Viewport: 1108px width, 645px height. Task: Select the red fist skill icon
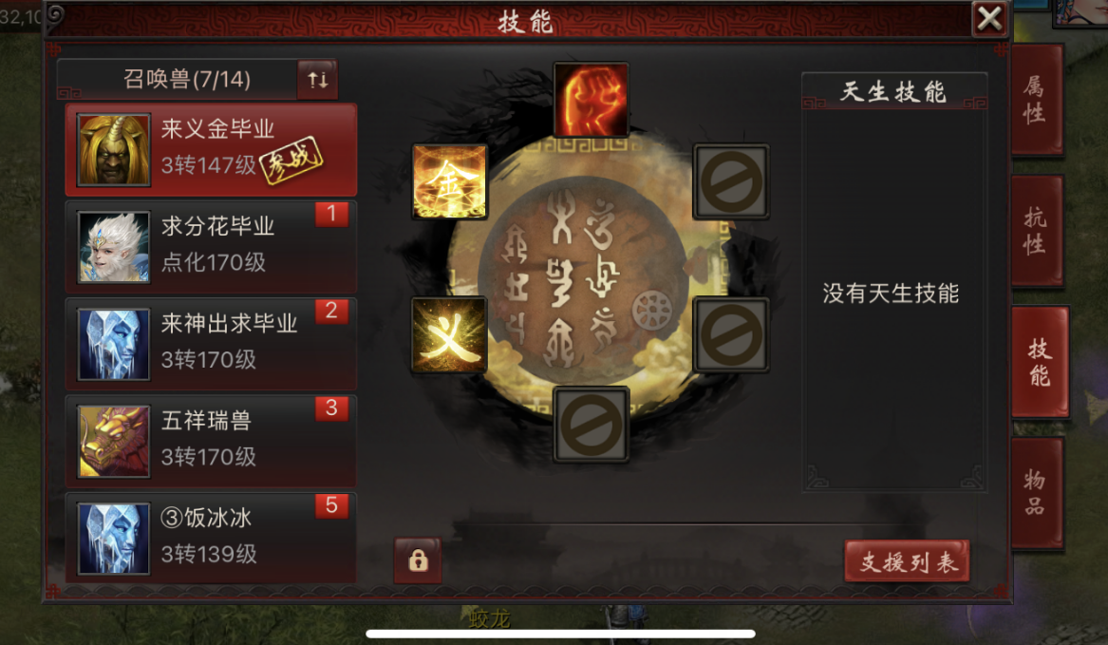(591, 99)
